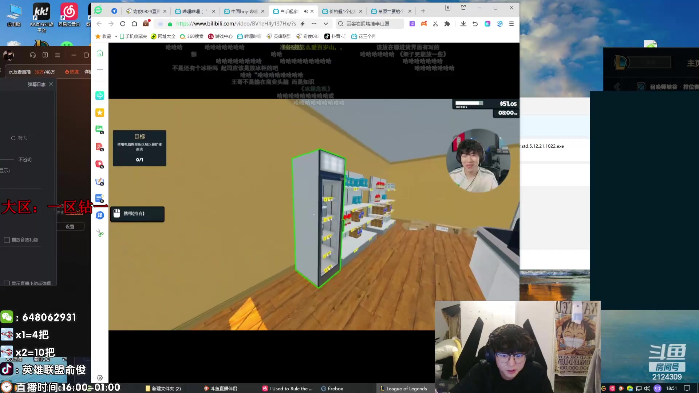Viewport: 699px width, 393px height.
Task: Open the shirt skin icon in title bar
Action: point(463,8)
